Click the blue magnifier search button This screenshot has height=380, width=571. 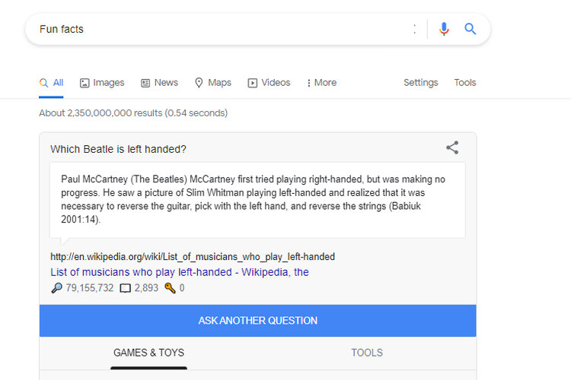(471, 29)
